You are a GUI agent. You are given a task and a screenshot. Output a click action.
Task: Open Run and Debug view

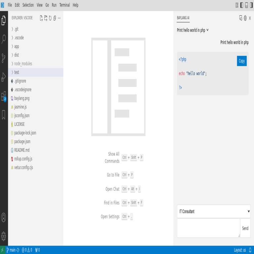pyautogui.click(x=4, y=77)
